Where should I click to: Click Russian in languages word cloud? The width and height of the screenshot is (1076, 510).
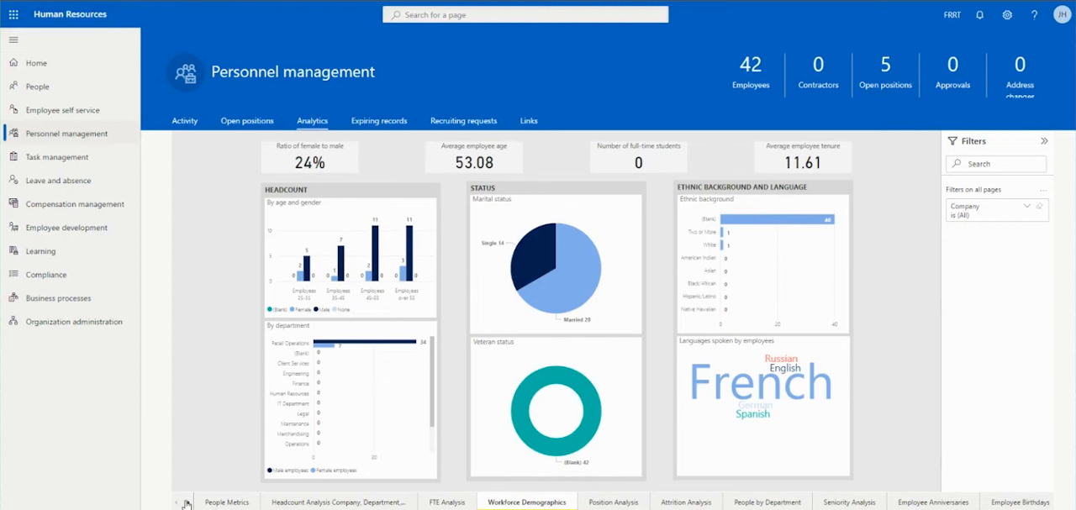point(781,359)
